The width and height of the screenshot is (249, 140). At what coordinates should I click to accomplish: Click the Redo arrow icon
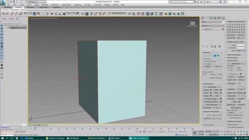[x=7, y=14]
